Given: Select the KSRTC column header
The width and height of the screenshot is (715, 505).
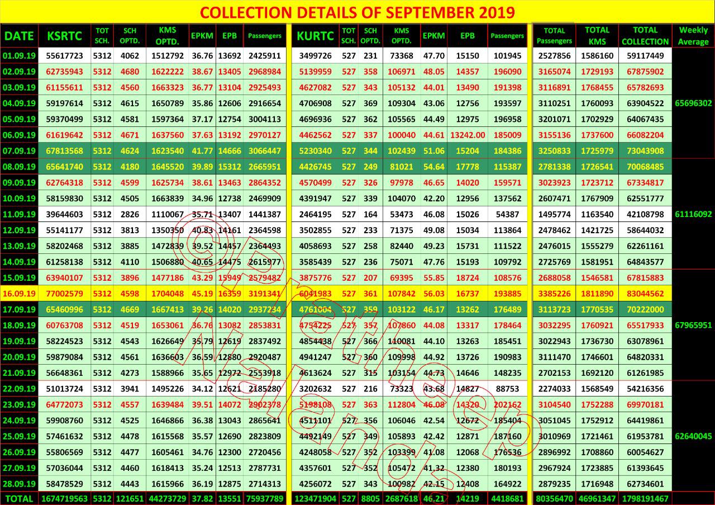Looking at the screenshot, I should coord(65,36).
